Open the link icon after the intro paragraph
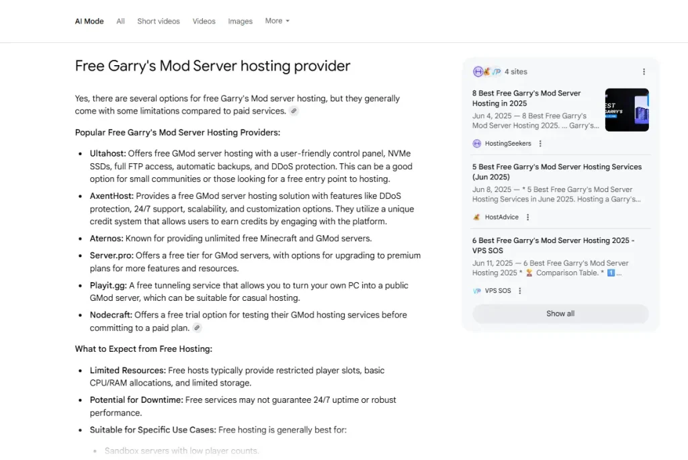Image resolution: width=688 pixels, height=460 pixels. pos(294,111)
